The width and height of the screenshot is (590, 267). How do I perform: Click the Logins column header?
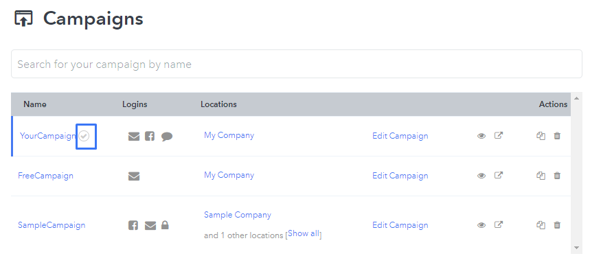[135, 104]
